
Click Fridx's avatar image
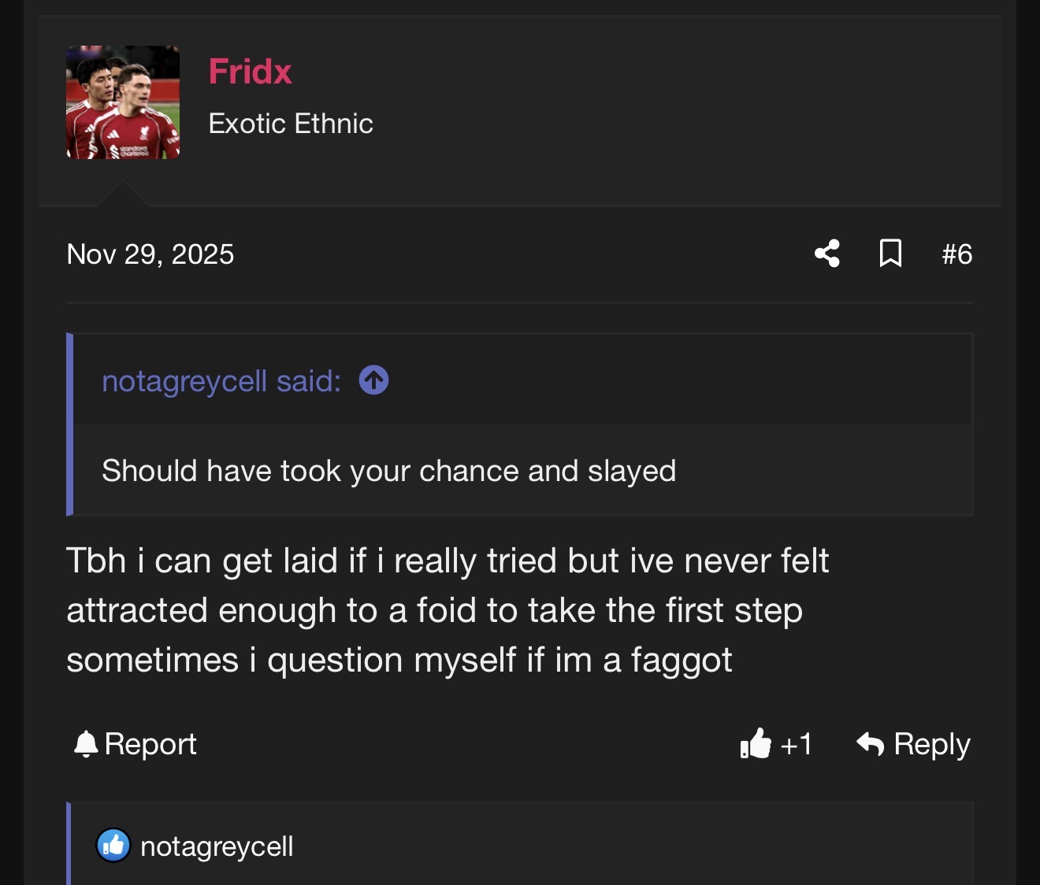[123, 102]
